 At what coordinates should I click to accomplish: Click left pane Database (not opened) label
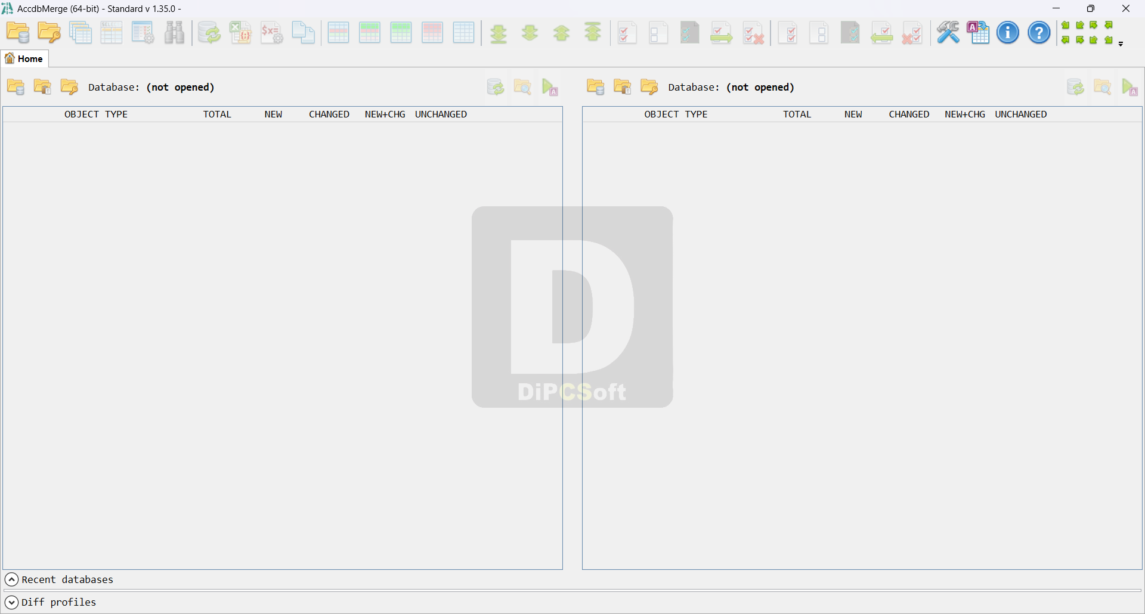click(x=151, y=87)
